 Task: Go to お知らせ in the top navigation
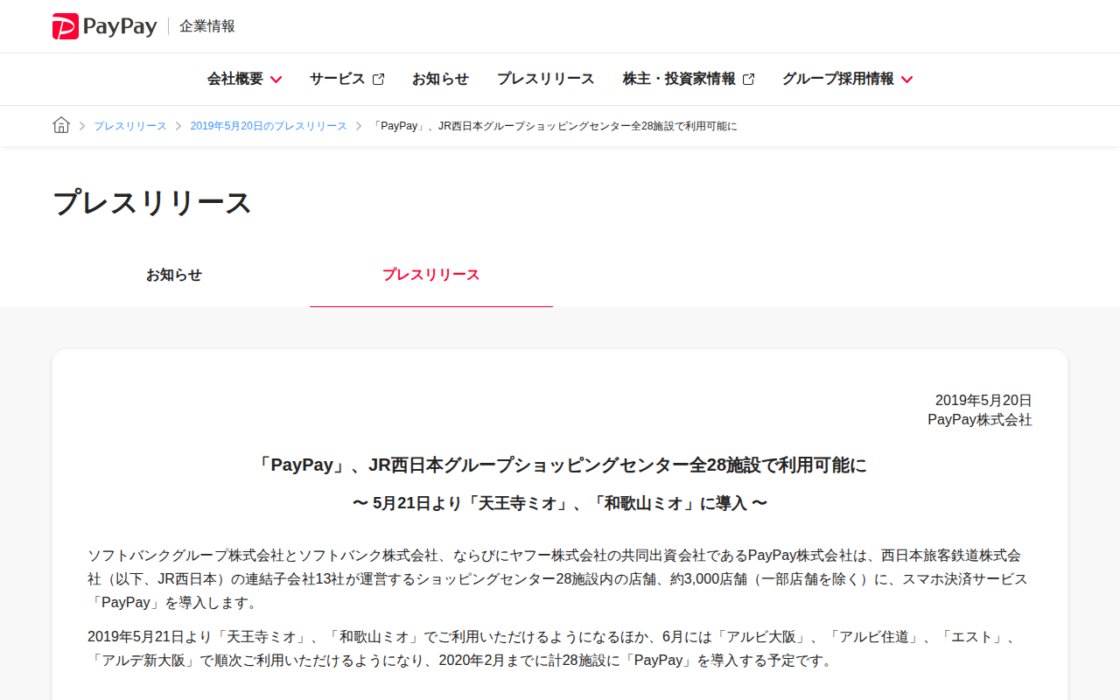(440, 79)
